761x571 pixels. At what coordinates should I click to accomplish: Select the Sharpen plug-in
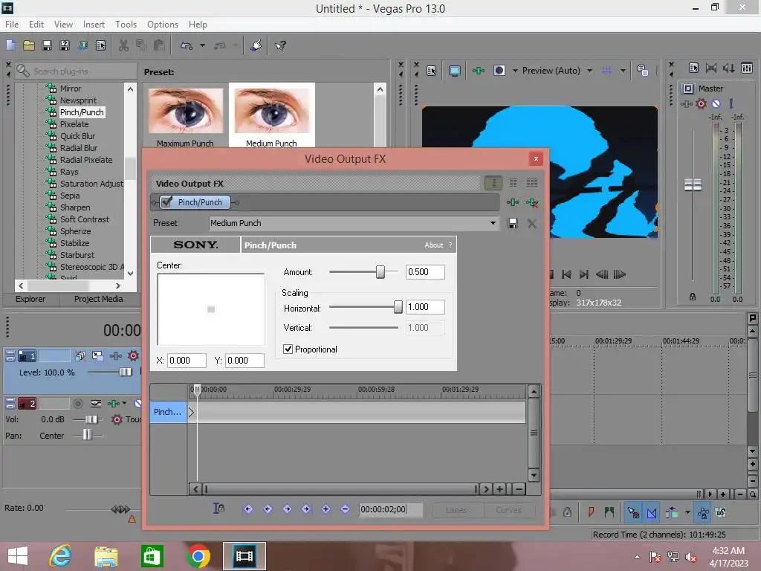click(x=75, y=207)
